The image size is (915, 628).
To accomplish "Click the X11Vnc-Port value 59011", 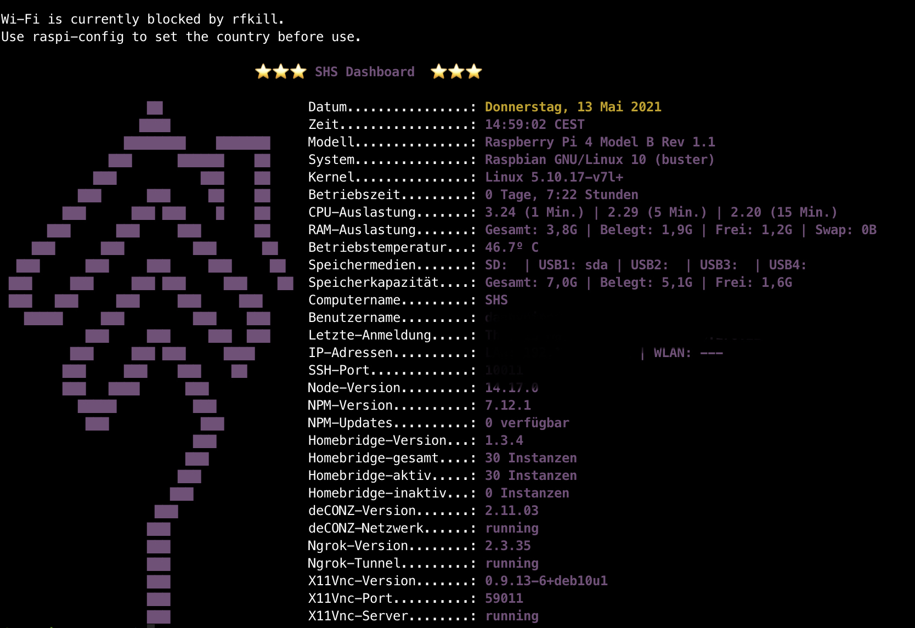I will pos(504,598).
